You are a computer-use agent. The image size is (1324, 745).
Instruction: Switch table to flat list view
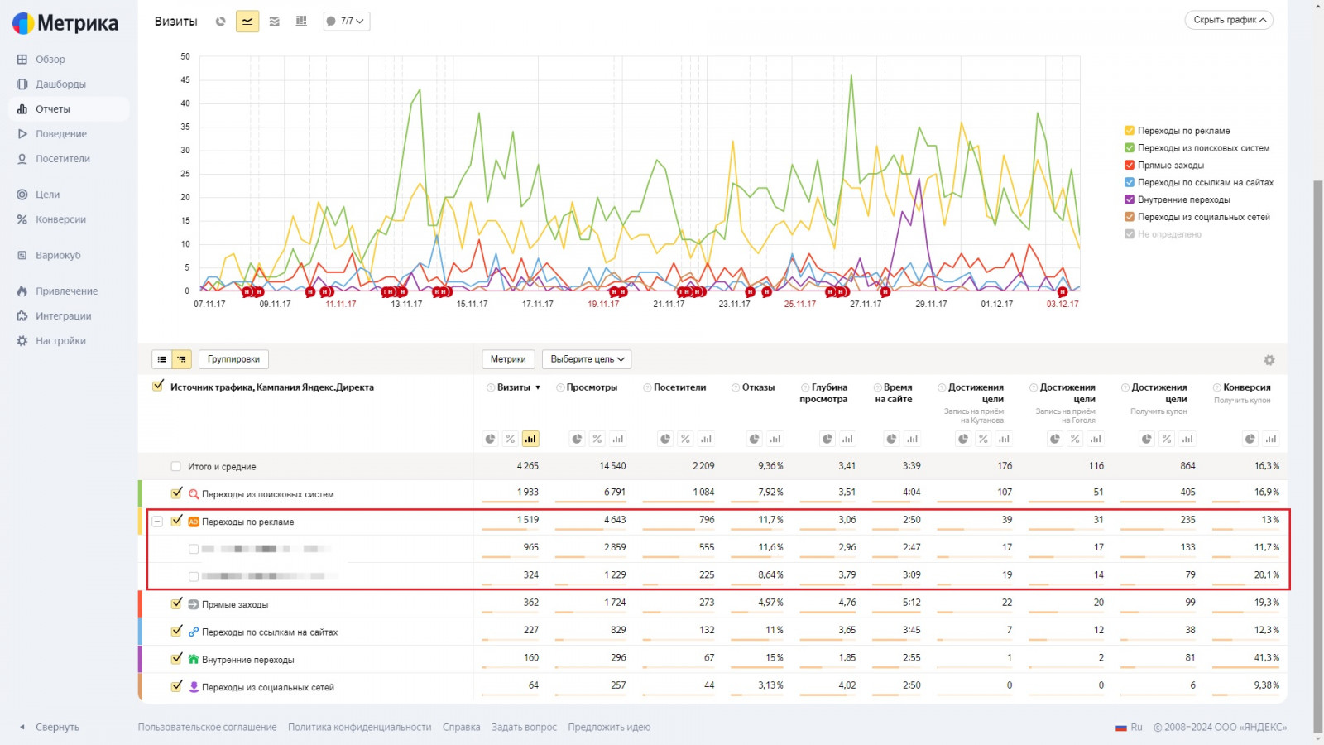162,359
